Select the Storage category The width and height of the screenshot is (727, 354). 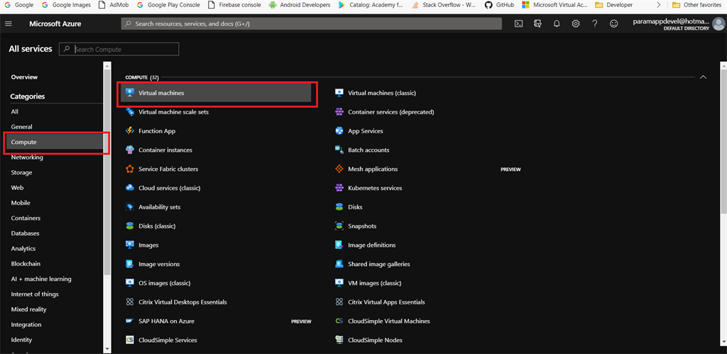coord(22,172)
